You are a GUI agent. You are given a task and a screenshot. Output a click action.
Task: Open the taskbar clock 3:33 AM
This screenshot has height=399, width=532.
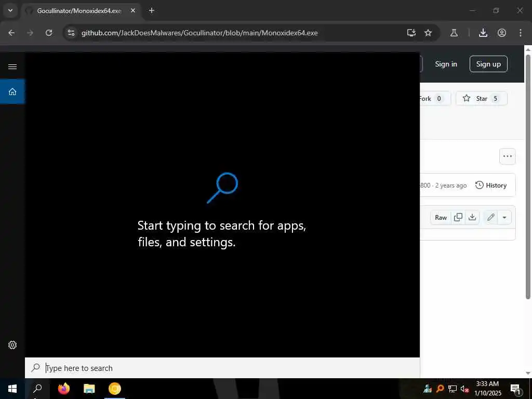click(x=487, y=389)
